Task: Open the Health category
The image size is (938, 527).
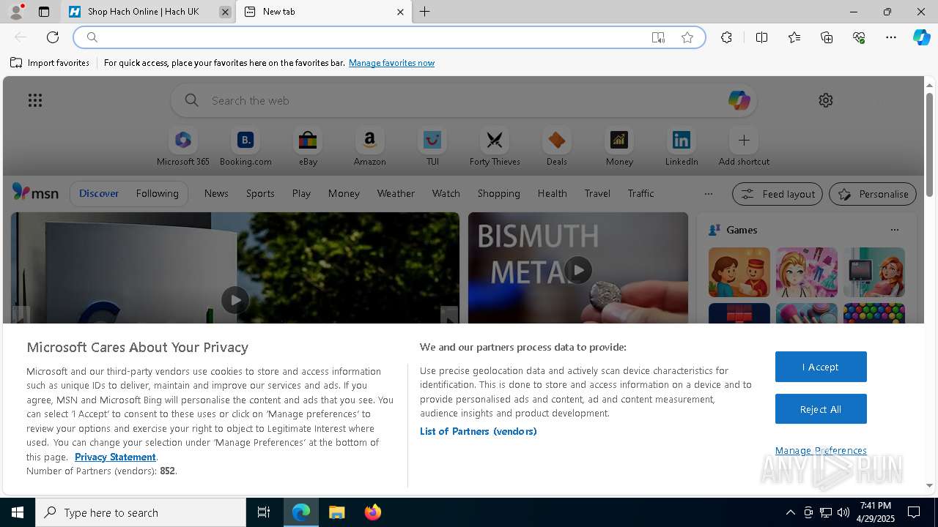Action: pyautogui.click(x=552, y=193)
